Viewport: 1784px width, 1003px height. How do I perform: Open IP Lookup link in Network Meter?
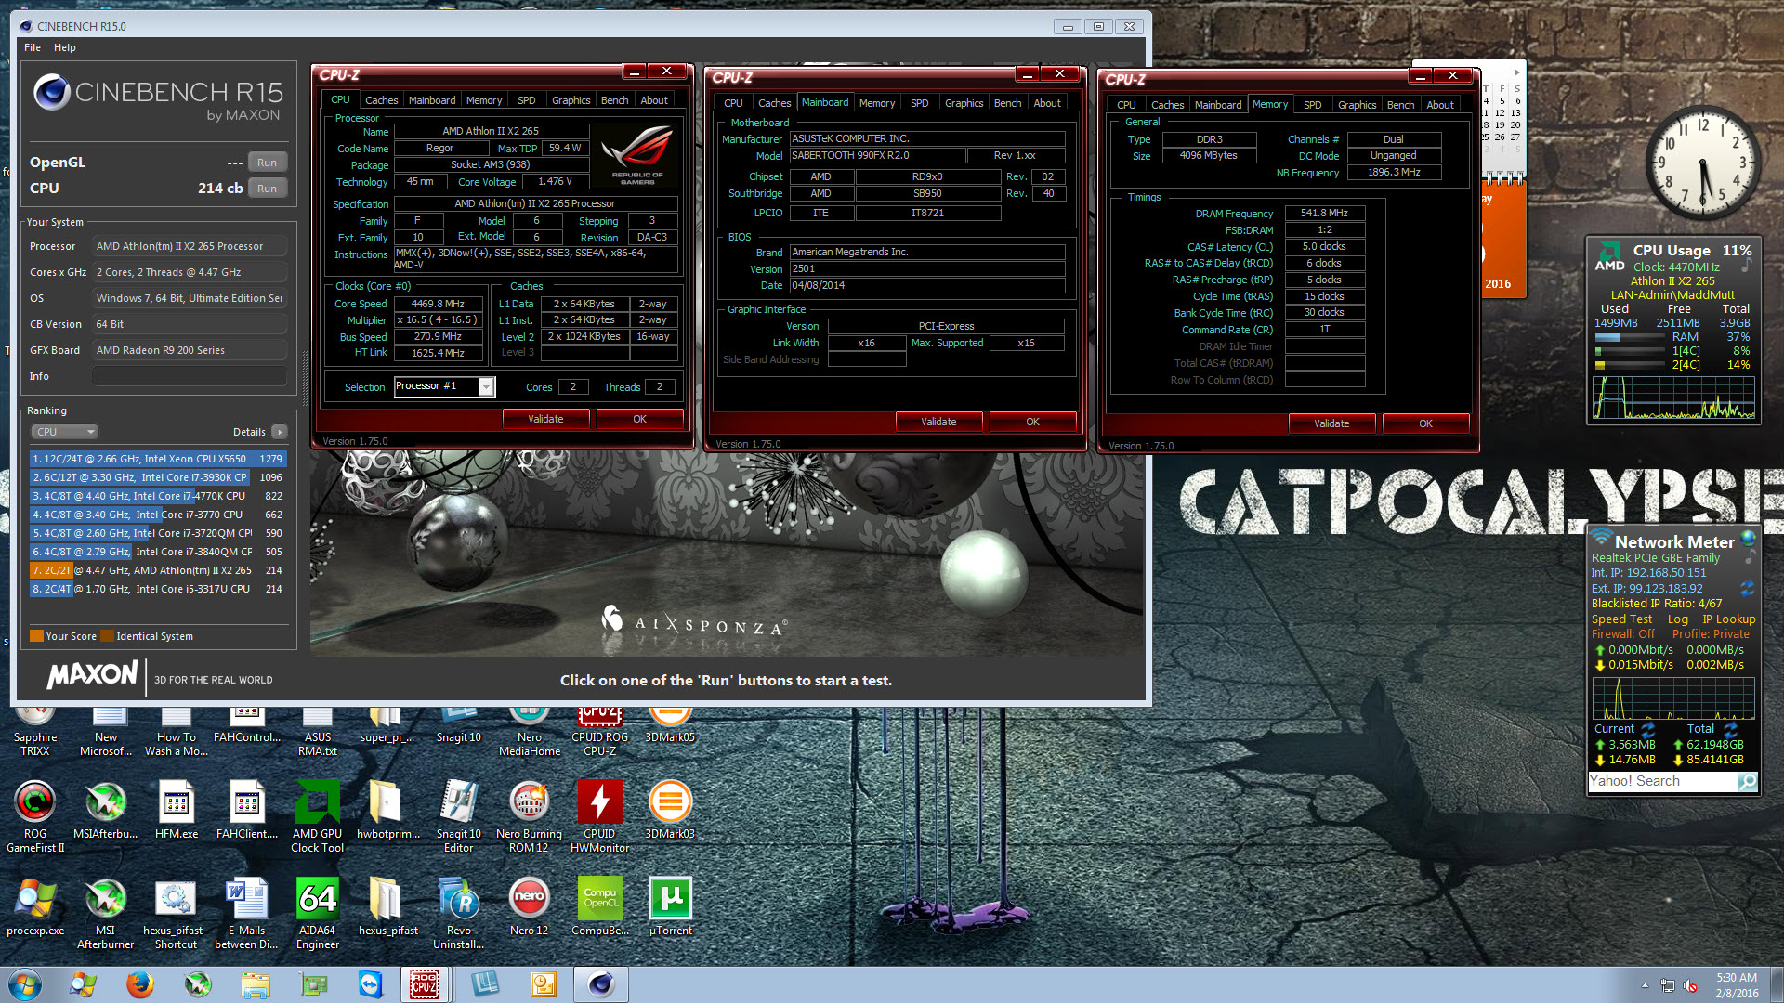click(x=1728, y=619)
